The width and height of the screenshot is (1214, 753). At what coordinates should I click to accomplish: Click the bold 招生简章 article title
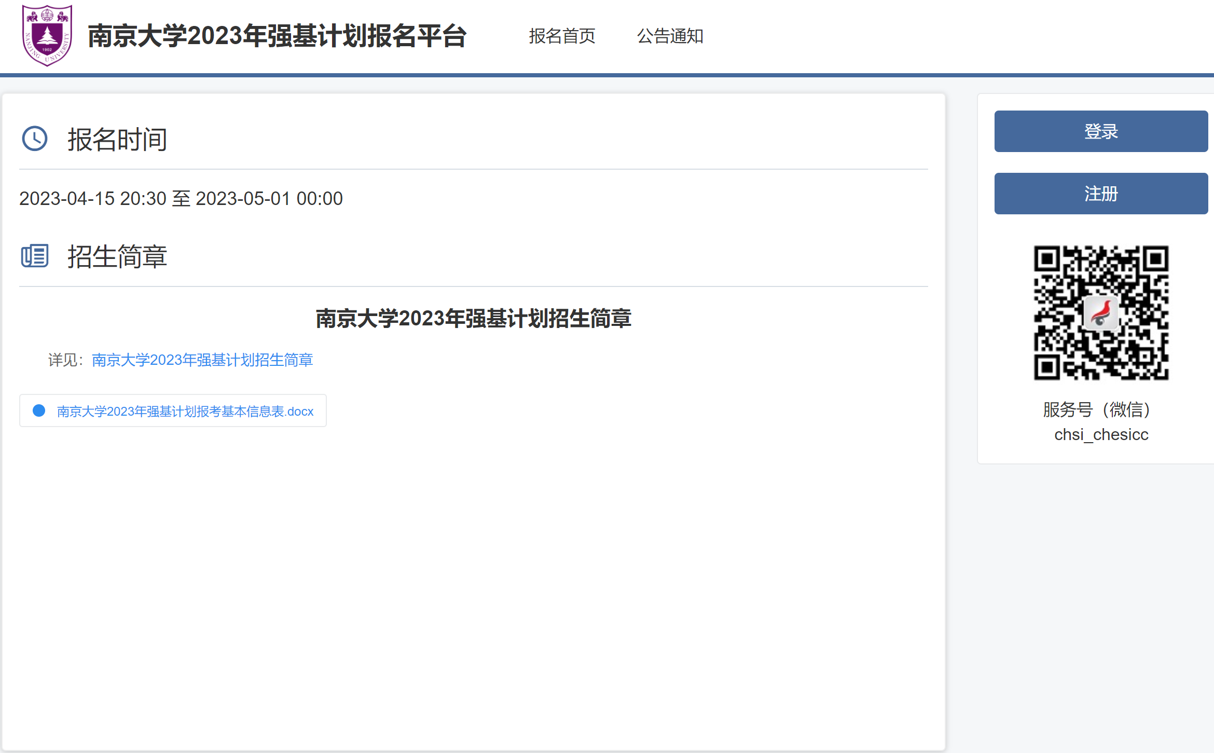(x=473, y=318)
